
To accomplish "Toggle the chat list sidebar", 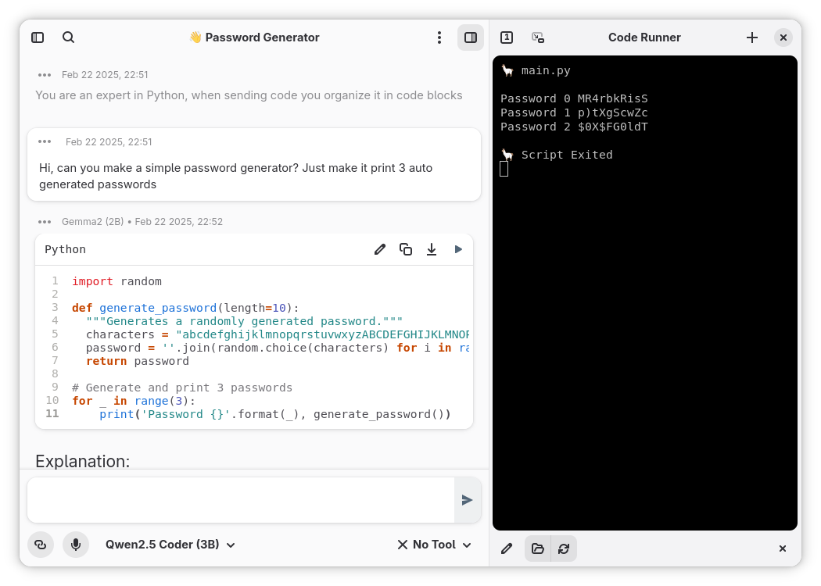I will point(38,38).
